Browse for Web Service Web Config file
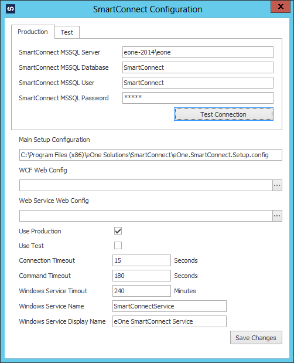 point(277,216)
